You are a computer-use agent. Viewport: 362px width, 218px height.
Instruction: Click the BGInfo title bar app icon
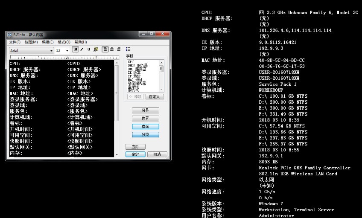[9, 35]
